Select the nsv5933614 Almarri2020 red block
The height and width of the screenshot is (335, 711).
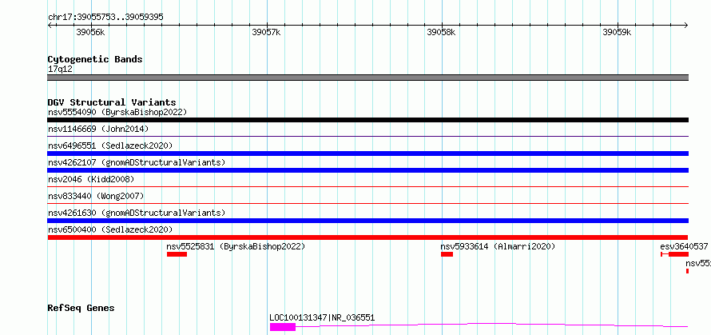pos(447,254)
